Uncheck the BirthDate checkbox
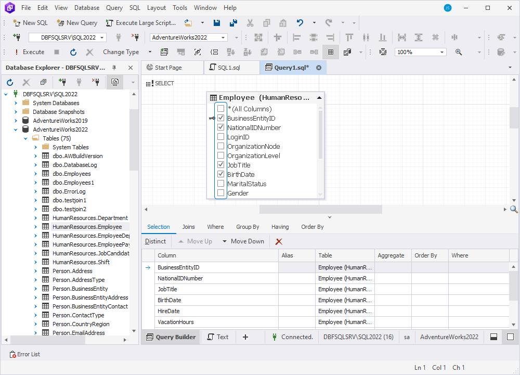This screenshot has height=375, width=520. 220,174
